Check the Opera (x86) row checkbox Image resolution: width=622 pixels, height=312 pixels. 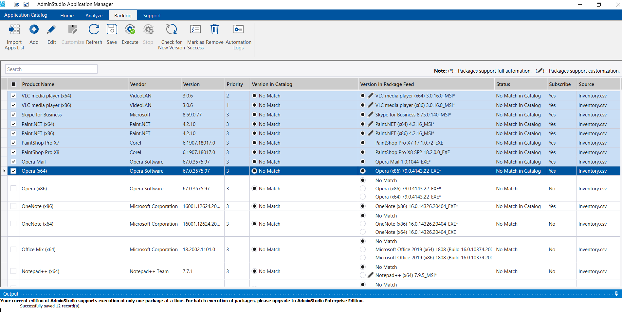pos(13,188)
